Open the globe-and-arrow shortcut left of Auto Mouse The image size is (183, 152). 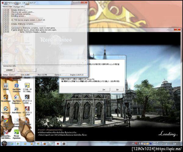(x=6, y=110)
